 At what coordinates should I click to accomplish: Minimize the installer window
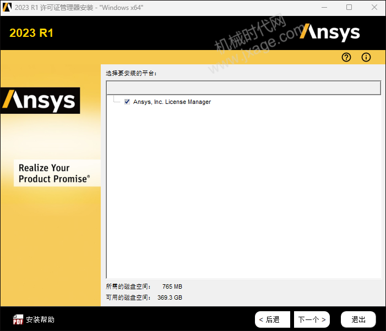pyautogui.click(x=324, y=7)
